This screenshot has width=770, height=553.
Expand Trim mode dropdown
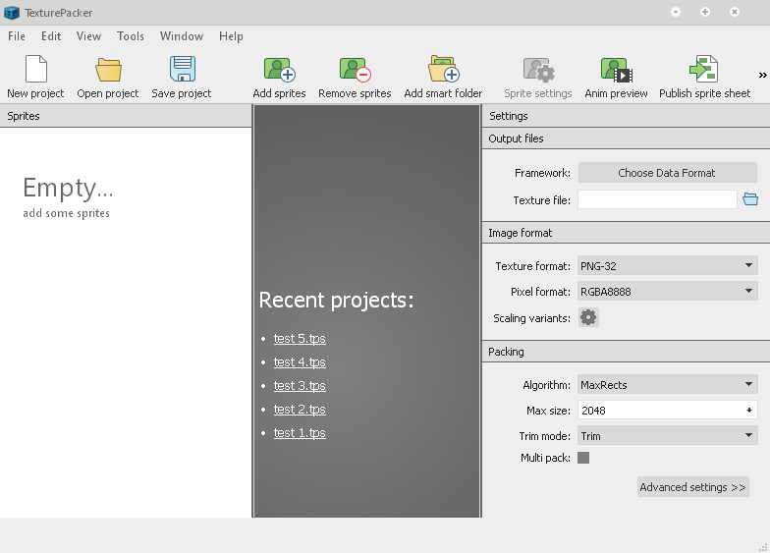(x=668, y=436)
